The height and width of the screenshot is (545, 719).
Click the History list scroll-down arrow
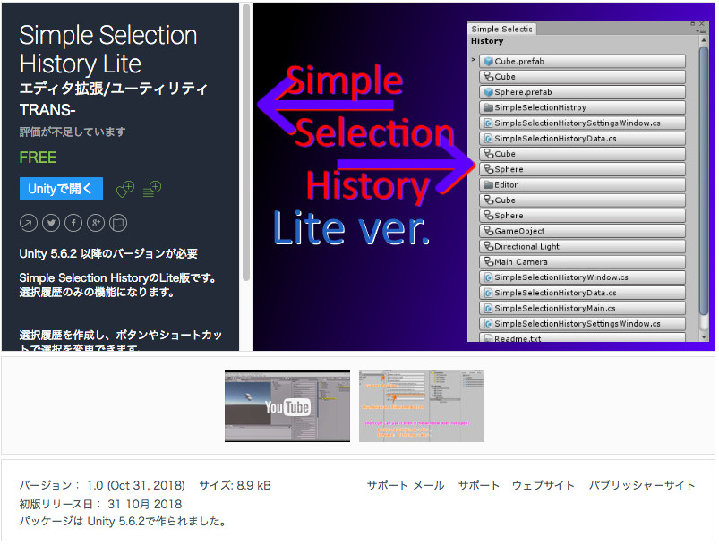704,336
